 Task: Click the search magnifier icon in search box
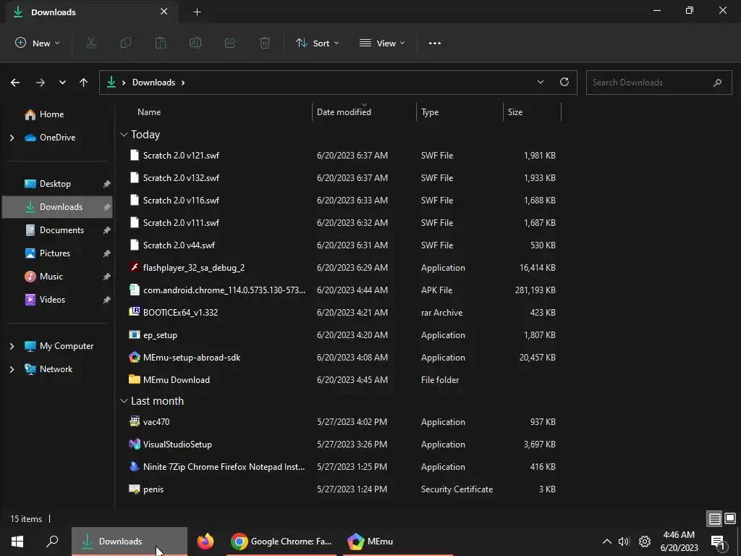(717, 83)
